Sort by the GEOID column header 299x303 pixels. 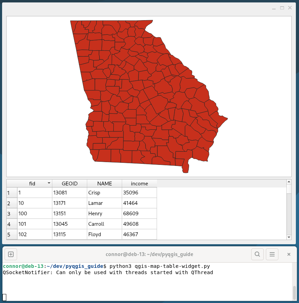coord(69,183)
